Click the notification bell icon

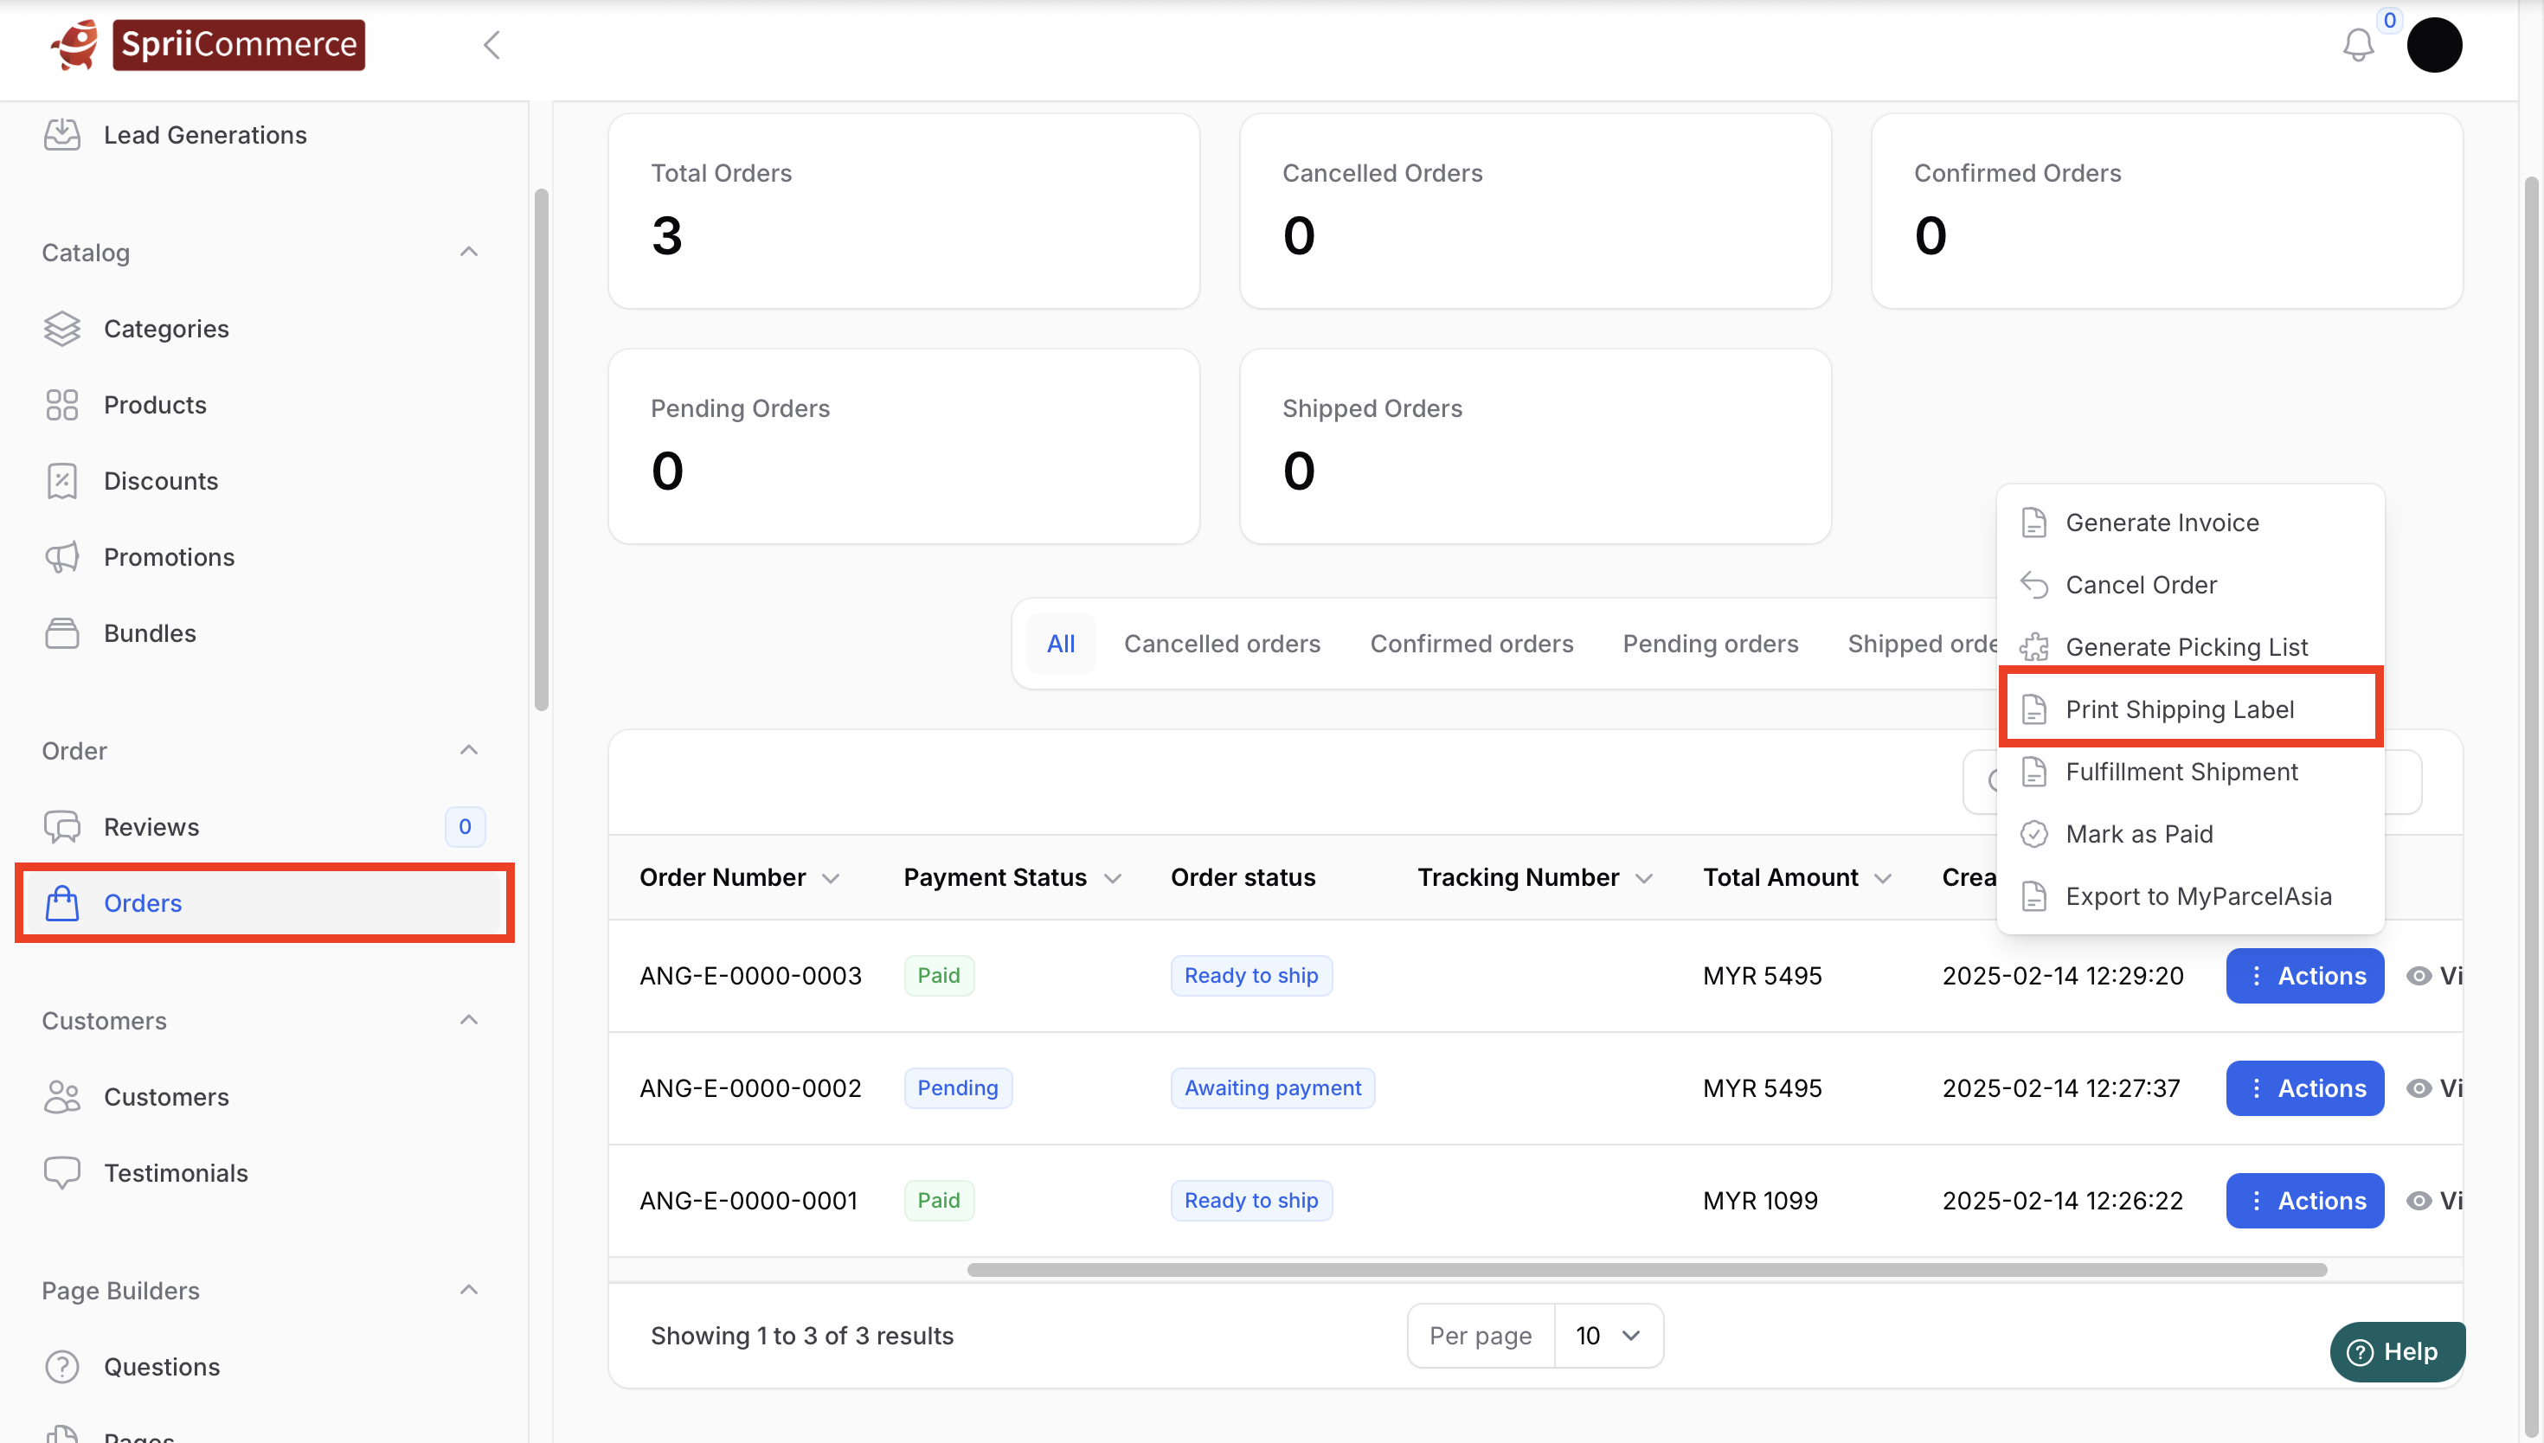[x=2358, y=45]
